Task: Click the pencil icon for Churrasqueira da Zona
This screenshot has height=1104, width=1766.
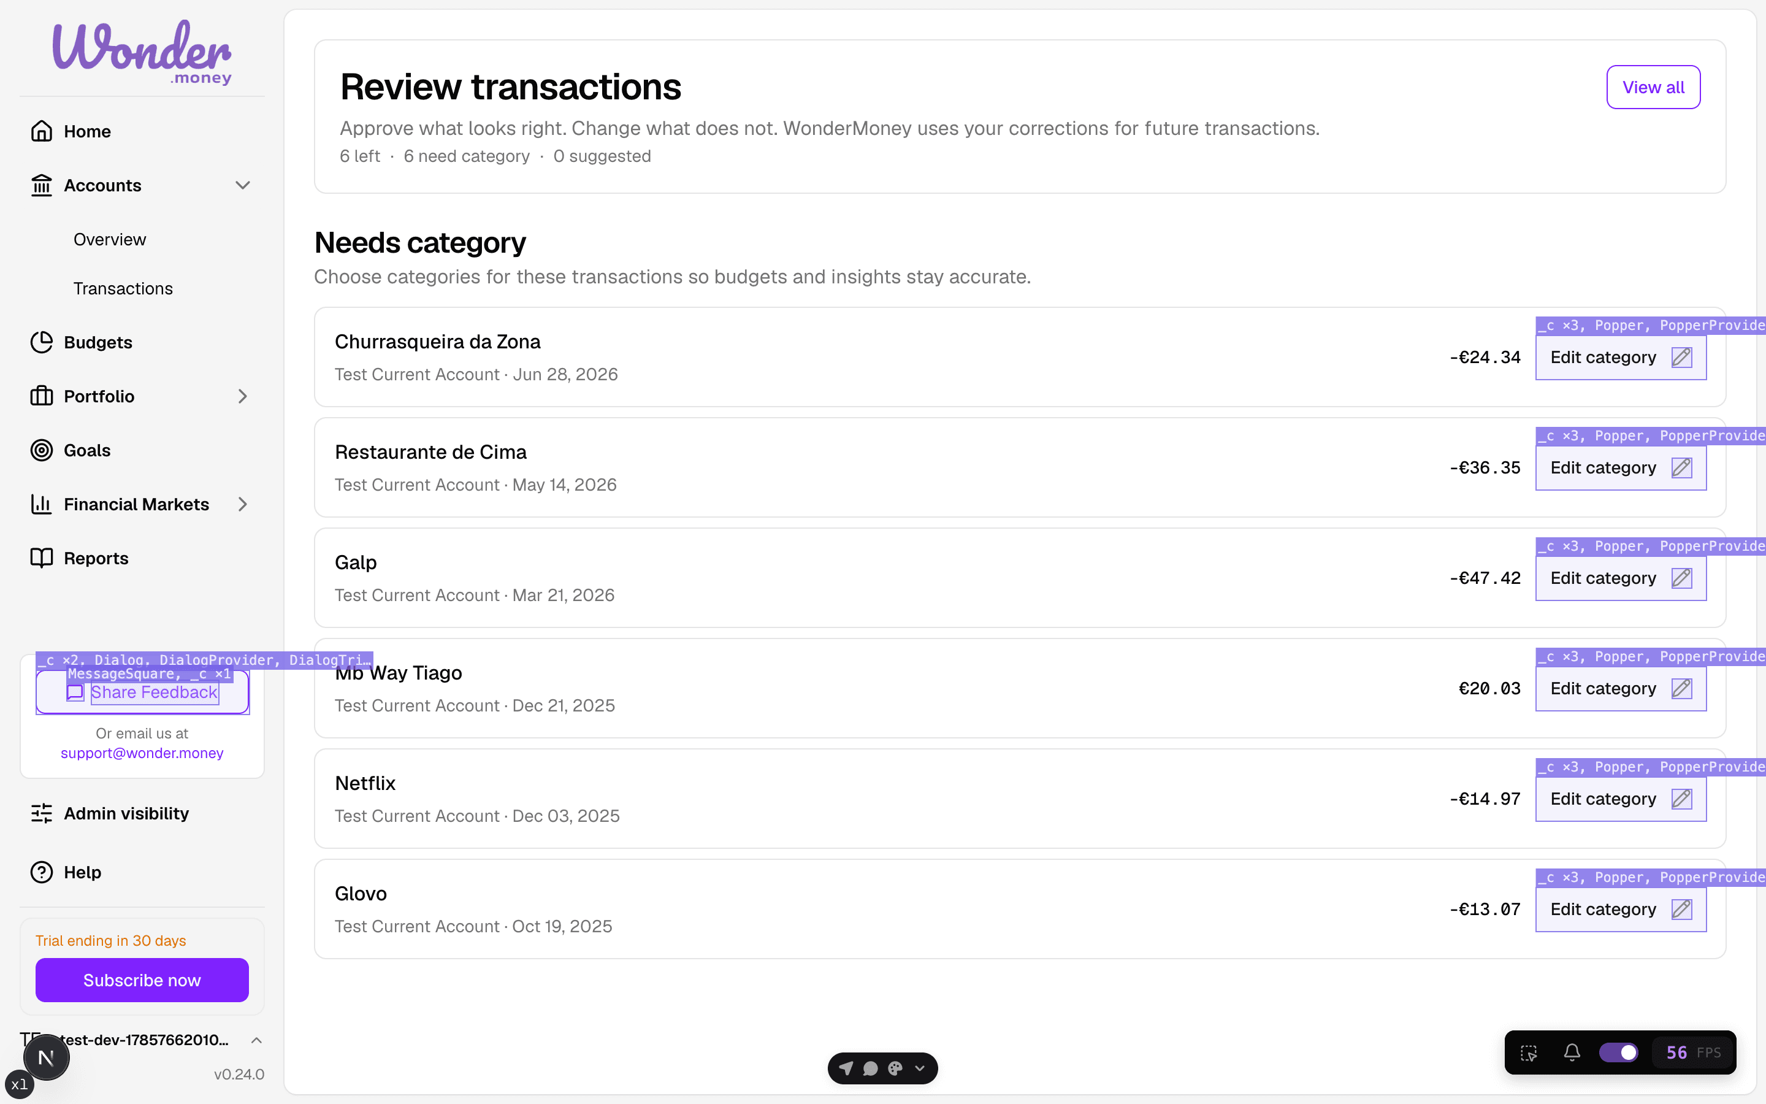Action: [x=1681, y=358]
